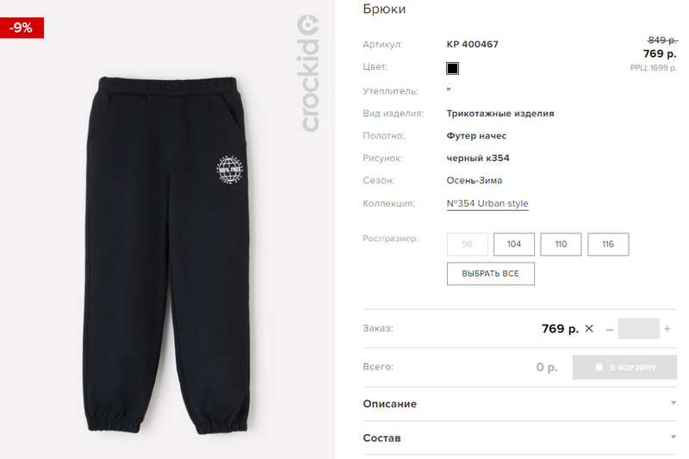Select the black color swatch

452,69
